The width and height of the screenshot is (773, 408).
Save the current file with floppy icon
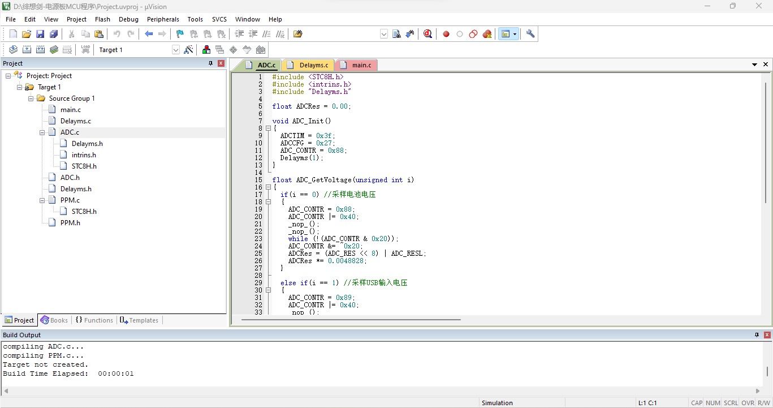click(x=40, y=34)
